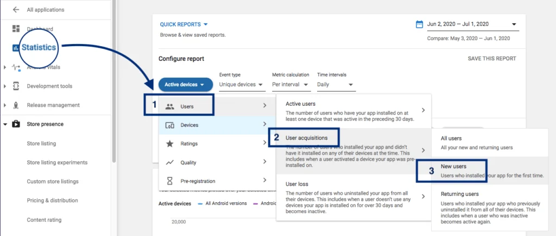The width and height of the screenshot is (556, 236).
Task: Expand the Users submenu chevron
Action: coord(264,106)
